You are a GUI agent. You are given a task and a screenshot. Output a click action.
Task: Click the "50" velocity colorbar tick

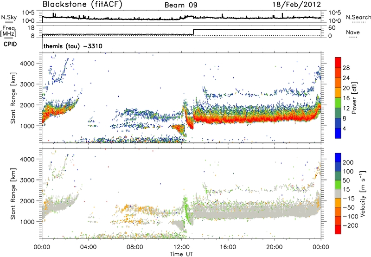coord(346,180)
